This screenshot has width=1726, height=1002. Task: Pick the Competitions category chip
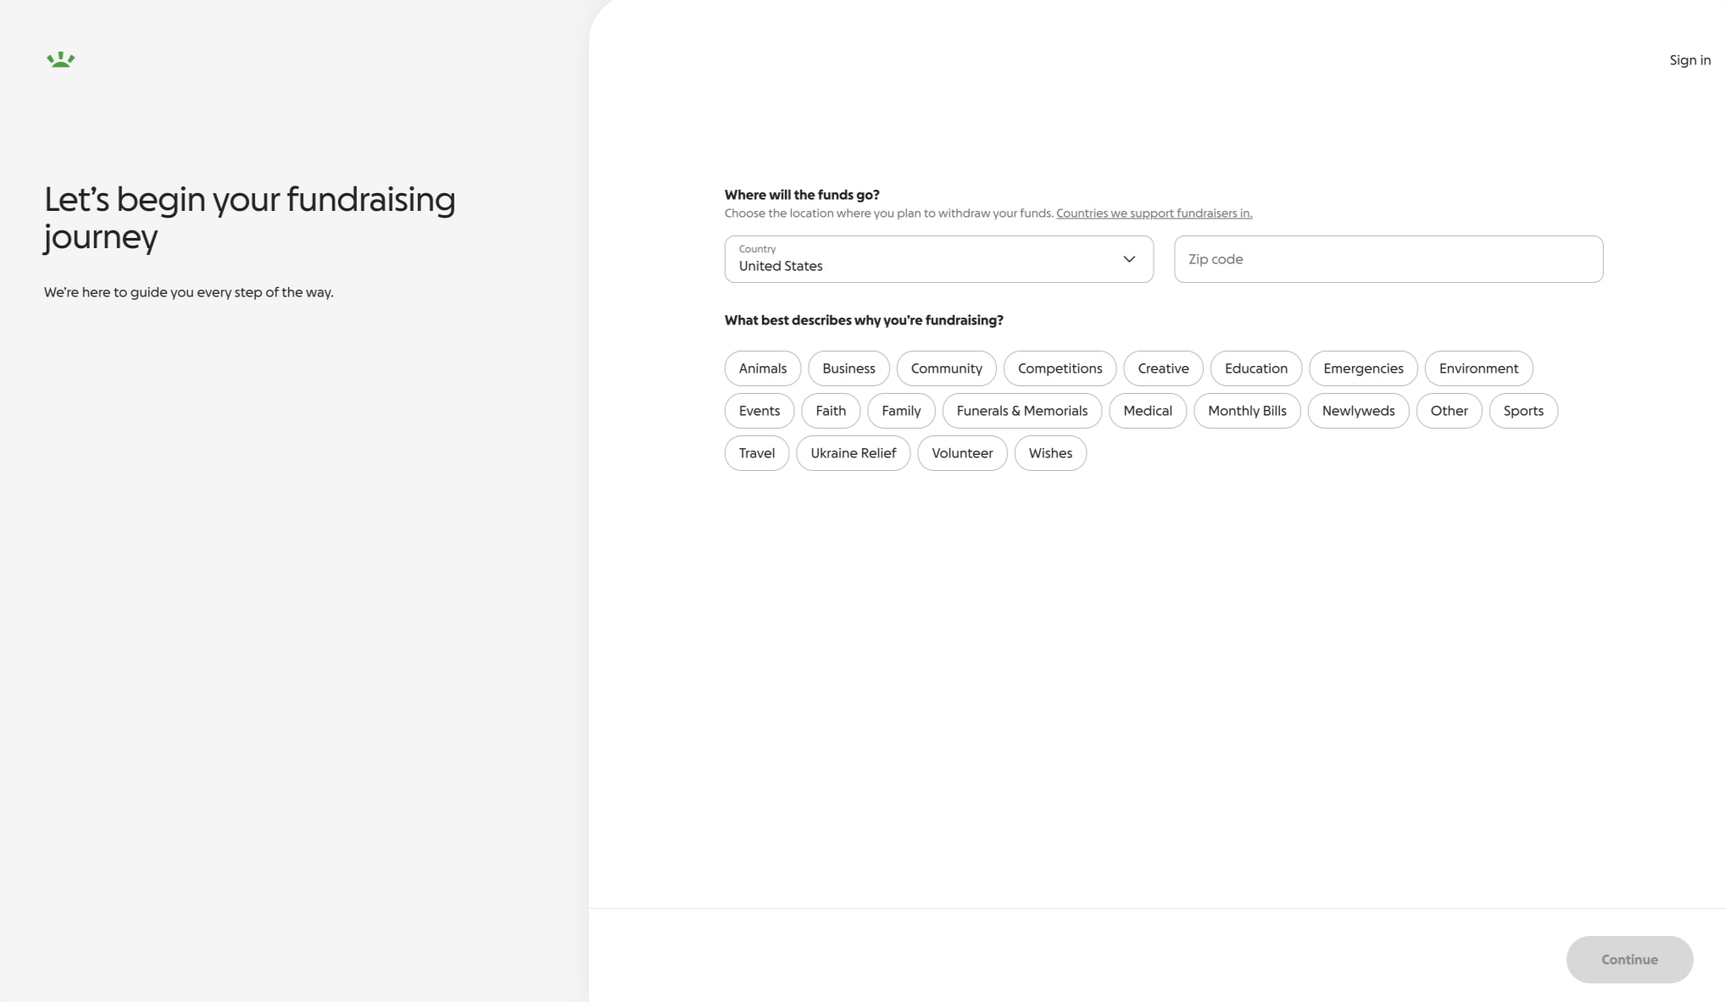pyautogui.click(x=1060, y=368)
